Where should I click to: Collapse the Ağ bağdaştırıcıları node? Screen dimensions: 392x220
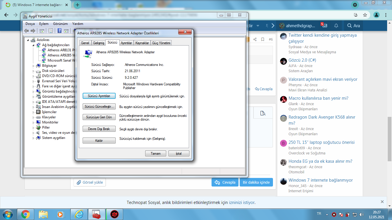[33, 45]
